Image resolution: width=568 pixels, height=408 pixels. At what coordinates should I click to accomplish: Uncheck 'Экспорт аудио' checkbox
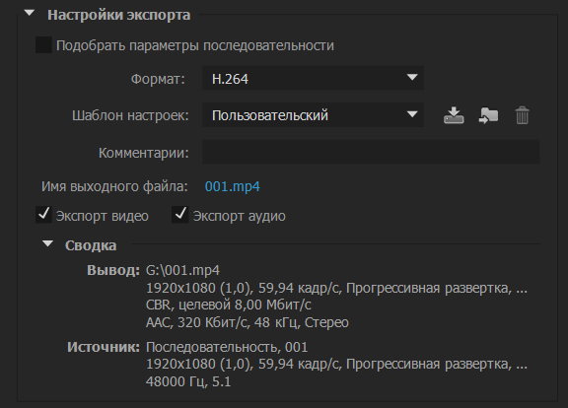point(180,215)
